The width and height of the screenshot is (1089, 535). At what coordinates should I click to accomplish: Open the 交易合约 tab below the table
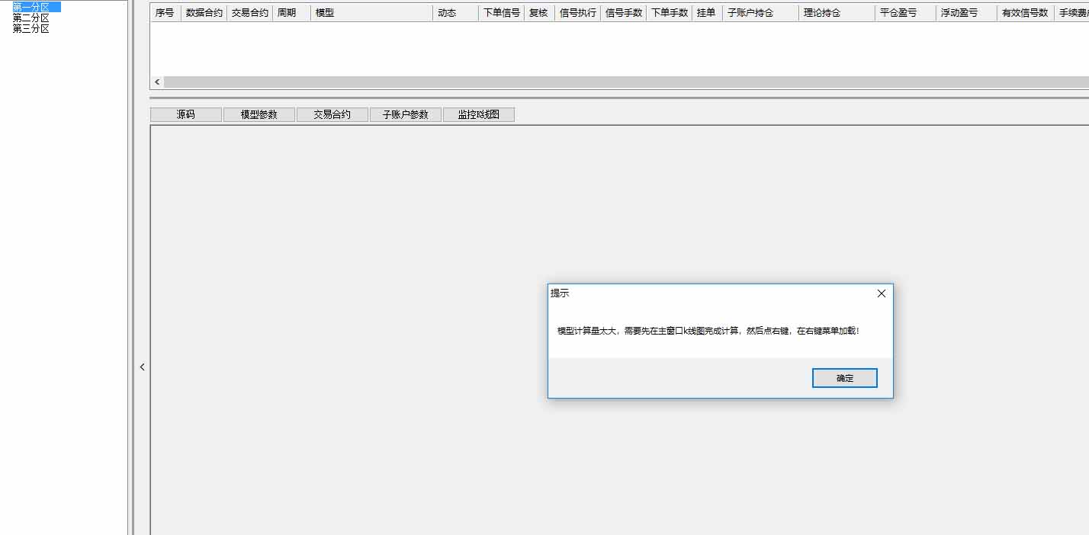[x=332, y=114]
